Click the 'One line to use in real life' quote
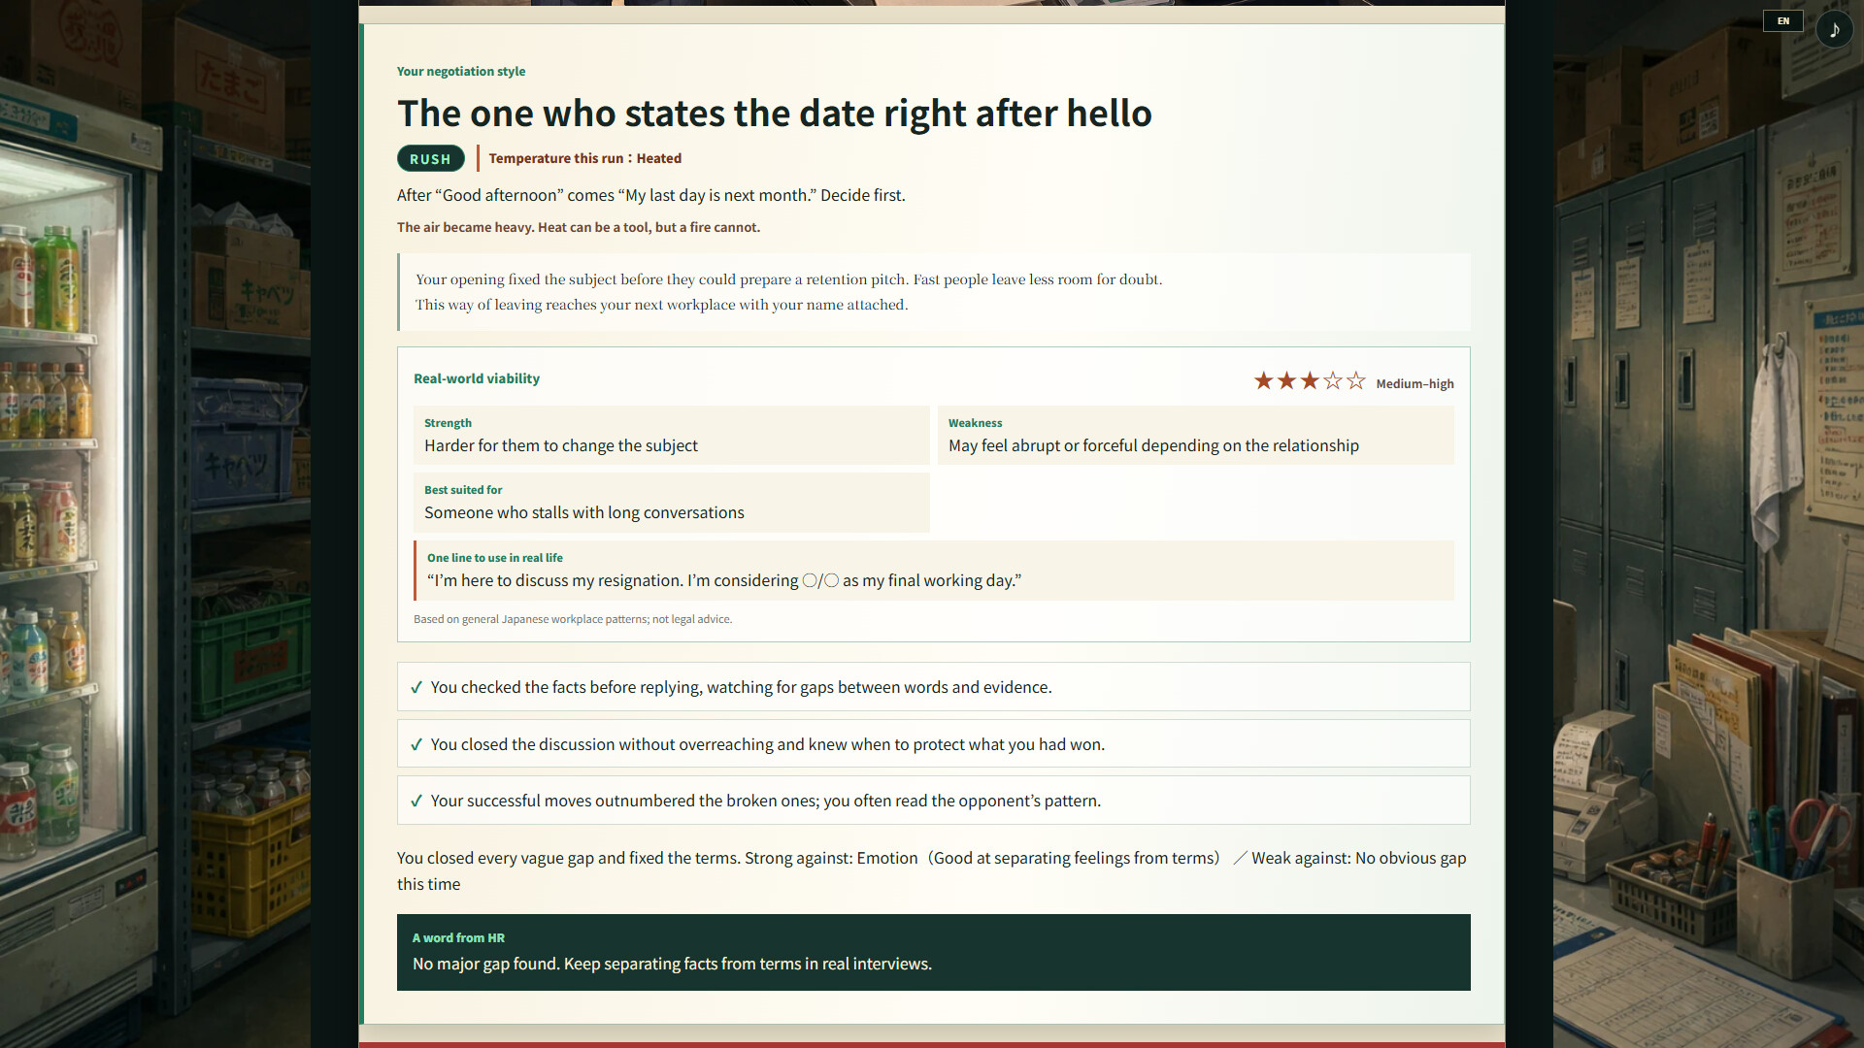 (x=934, y=571)
